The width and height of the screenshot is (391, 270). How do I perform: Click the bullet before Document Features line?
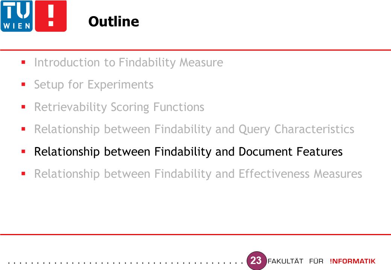click(x=23, y=151)
